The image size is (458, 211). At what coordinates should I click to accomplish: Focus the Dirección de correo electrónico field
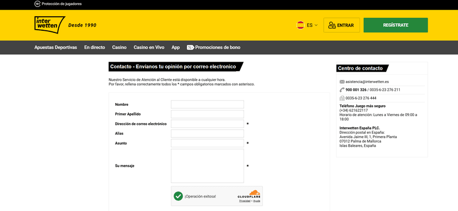coord(207,124)
